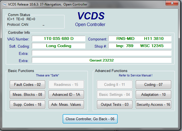Click the 'Comm Status' group label
Image resolution: width=182 pixels, height=131 pixels.
(19, 15)
